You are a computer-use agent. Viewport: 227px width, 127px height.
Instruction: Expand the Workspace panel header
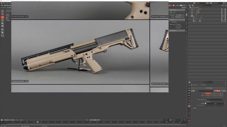[x=177, y=31]
